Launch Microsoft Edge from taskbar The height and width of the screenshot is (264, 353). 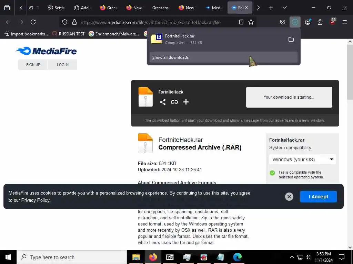pos(237,257)
